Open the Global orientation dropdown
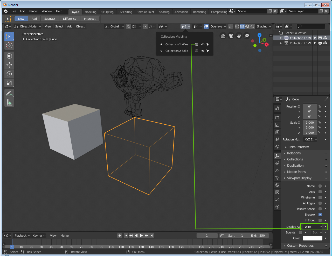The image size is (332, 256). pyautogui.click(x=114, y=26)
